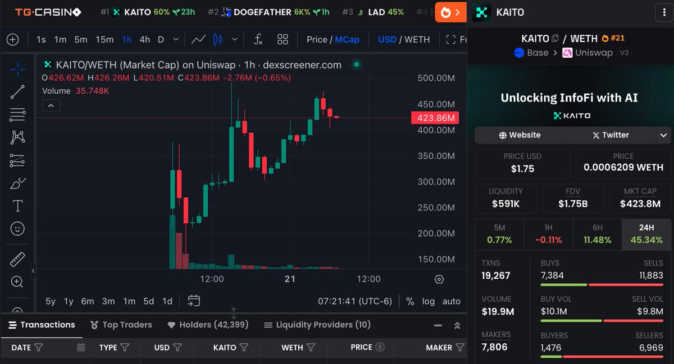674x364 pixels.
Task: Toggle log scale on chart
Action: click(x=429, y=301)
